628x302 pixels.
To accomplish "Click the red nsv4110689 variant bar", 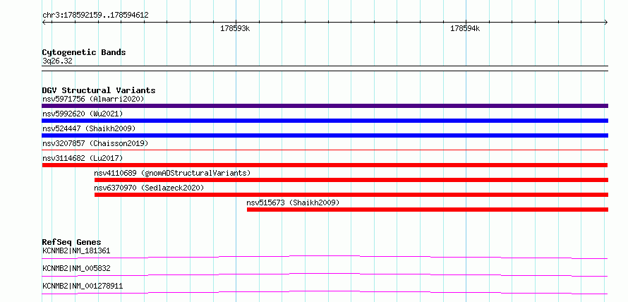I will click(351, 180).
